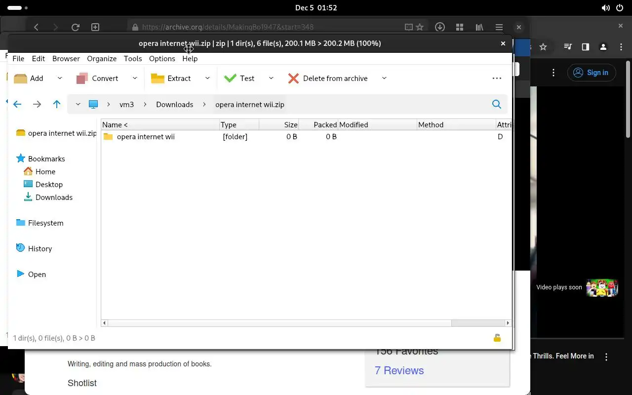632x395 pixels.
Task: Click the horizontal scrollbar in file list
Action: [x=279, y=323]
